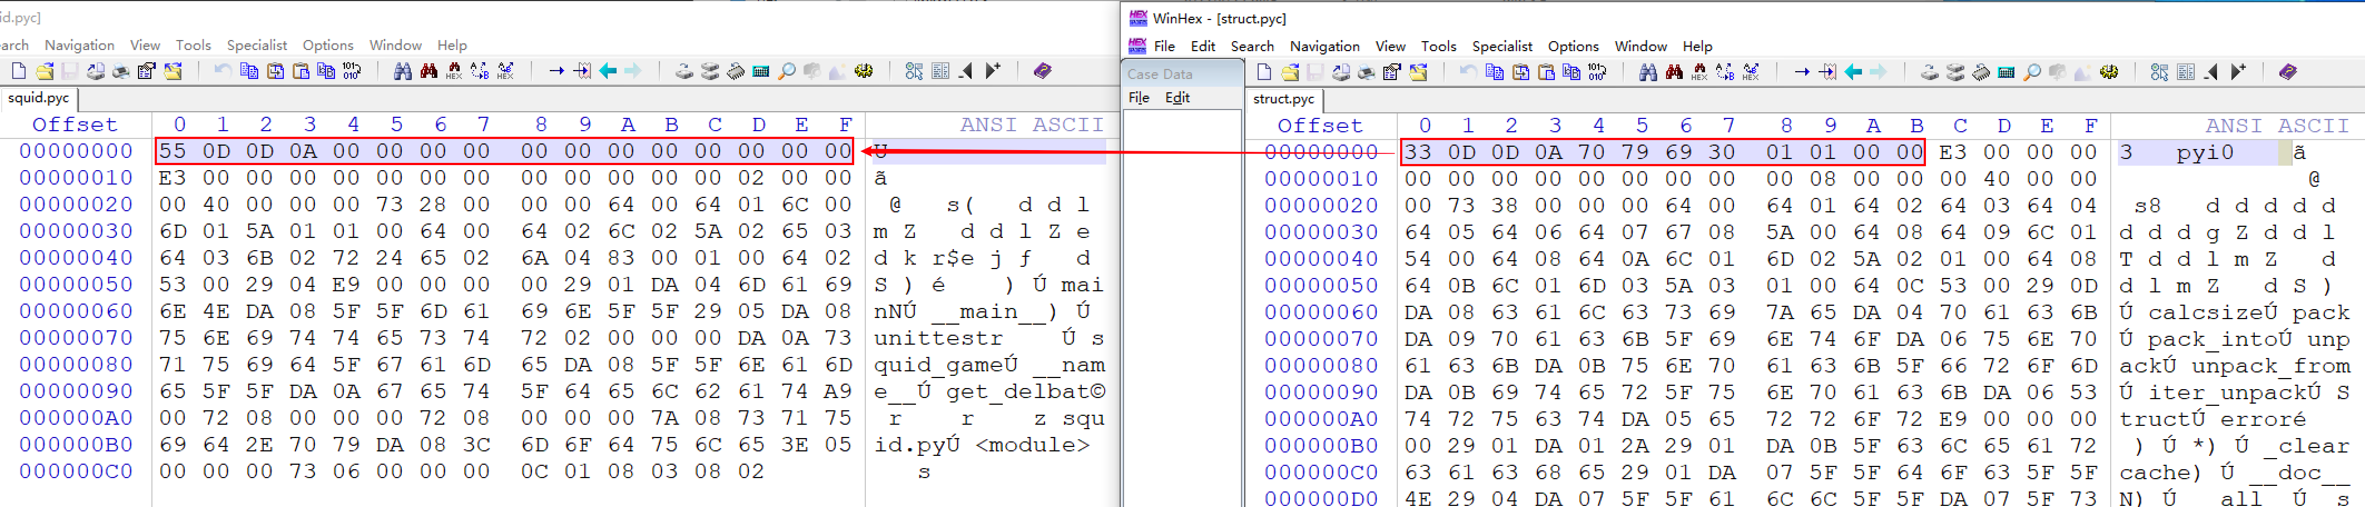
Task: Open Specialist menu in struct.pyc window
Action: tap(1502, 46)
